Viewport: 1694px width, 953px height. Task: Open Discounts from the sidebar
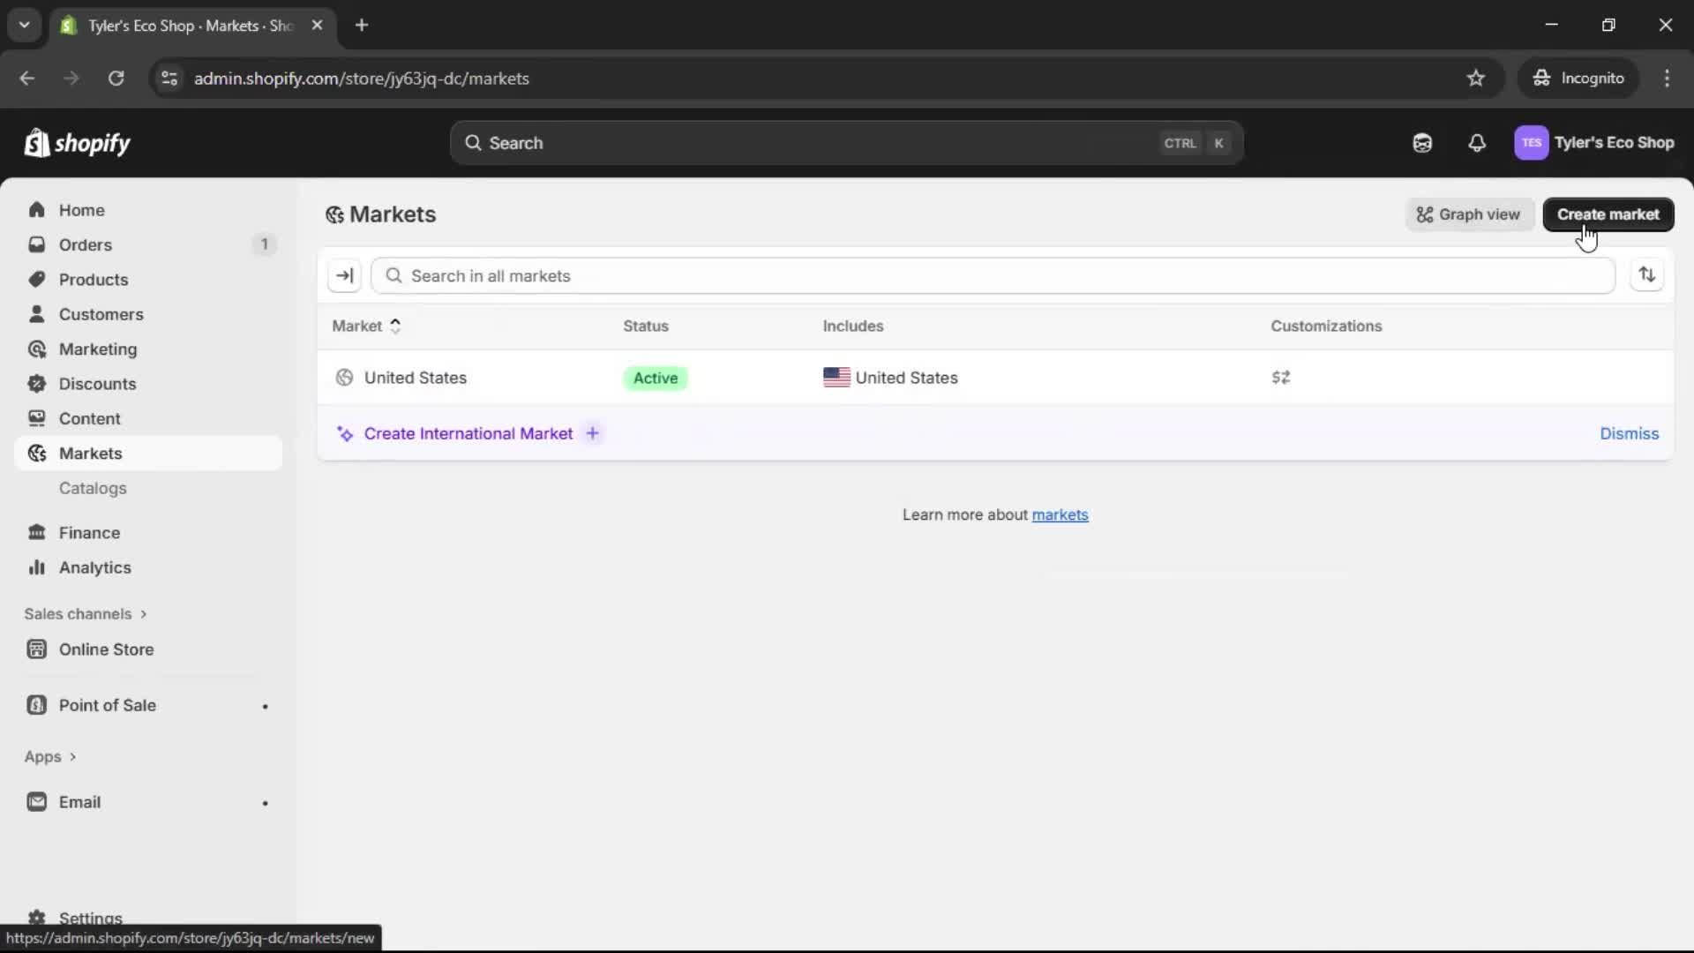click(97, 384)
